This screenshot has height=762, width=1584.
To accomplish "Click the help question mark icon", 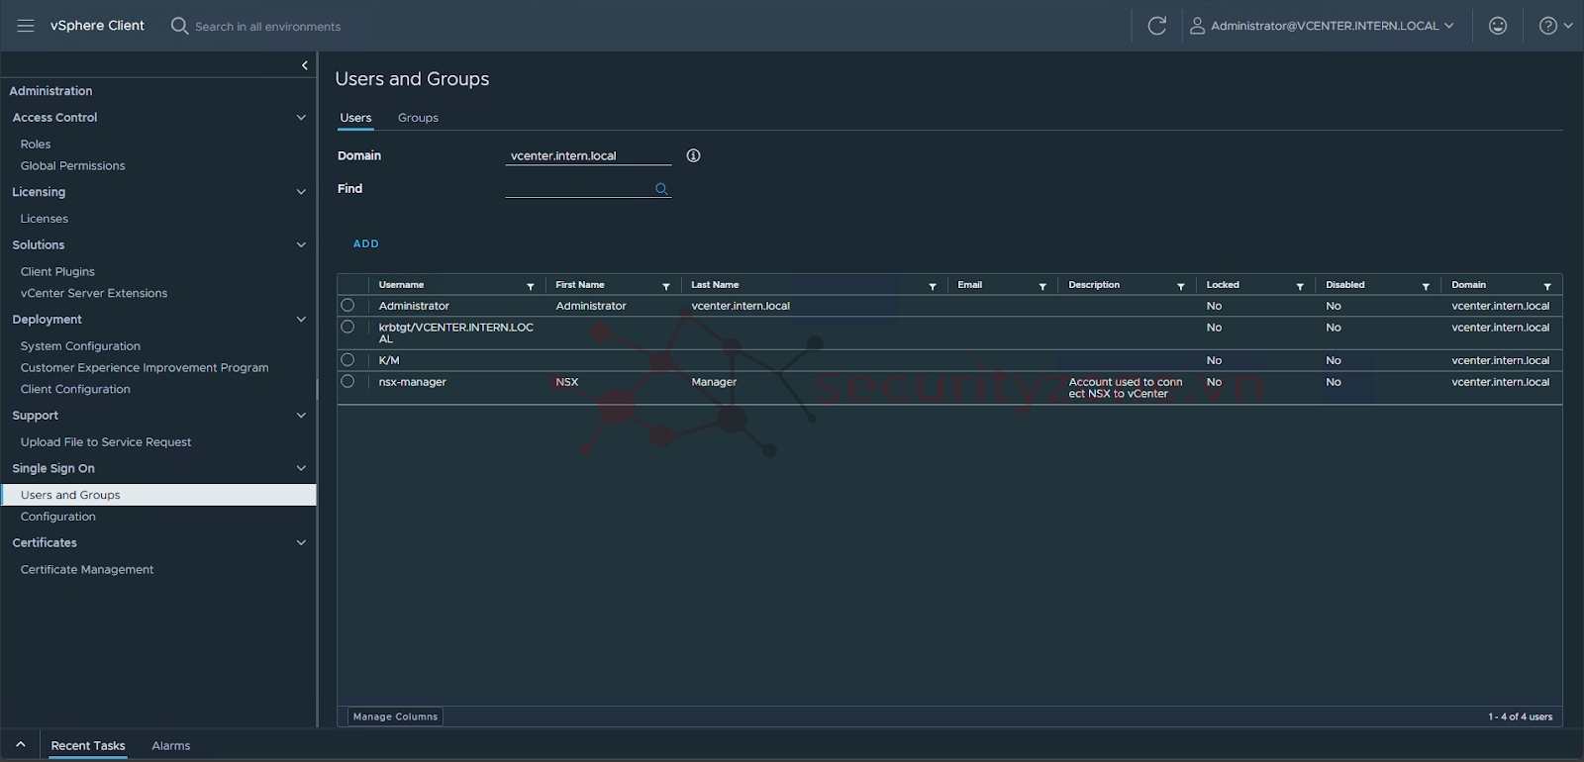I will (1548, 26).
